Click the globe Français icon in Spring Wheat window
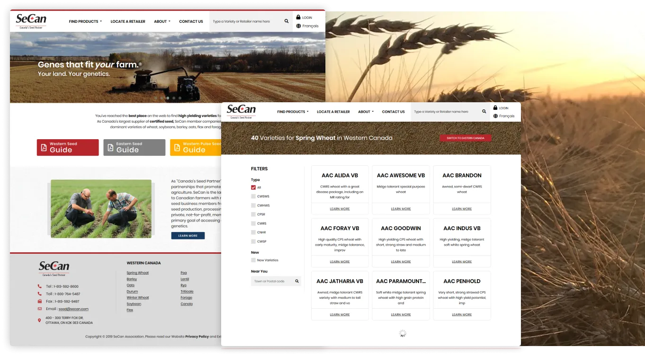The width and height of the screenshot is (645, 356). (x=495, y=116)
